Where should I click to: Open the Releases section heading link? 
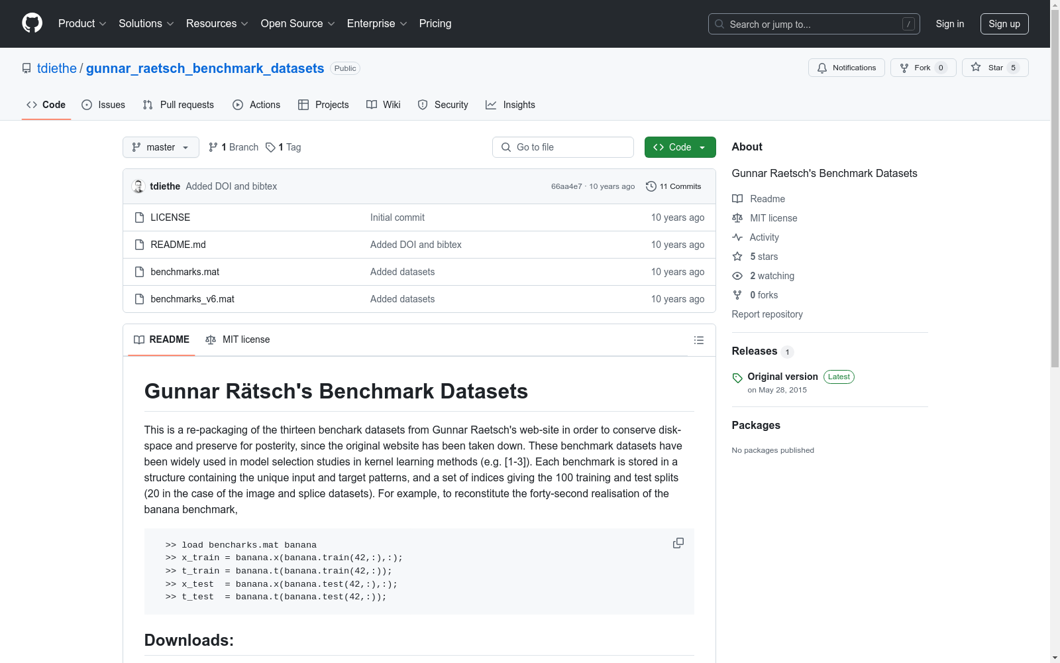tap(755, 351)
